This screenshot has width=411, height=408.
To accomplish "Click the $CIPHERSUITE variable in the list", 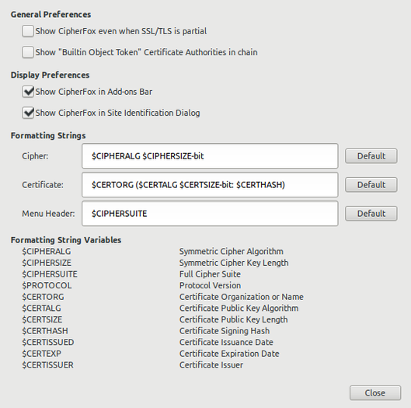I will pos(50,274).
